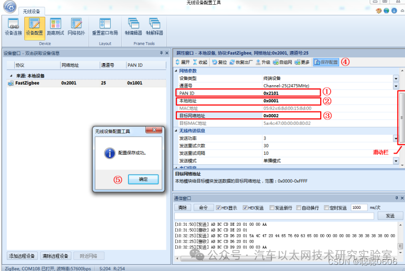Open the 距离测试 distance test tool
Viewport: 405px width, 271px height.
pos(55,27)
